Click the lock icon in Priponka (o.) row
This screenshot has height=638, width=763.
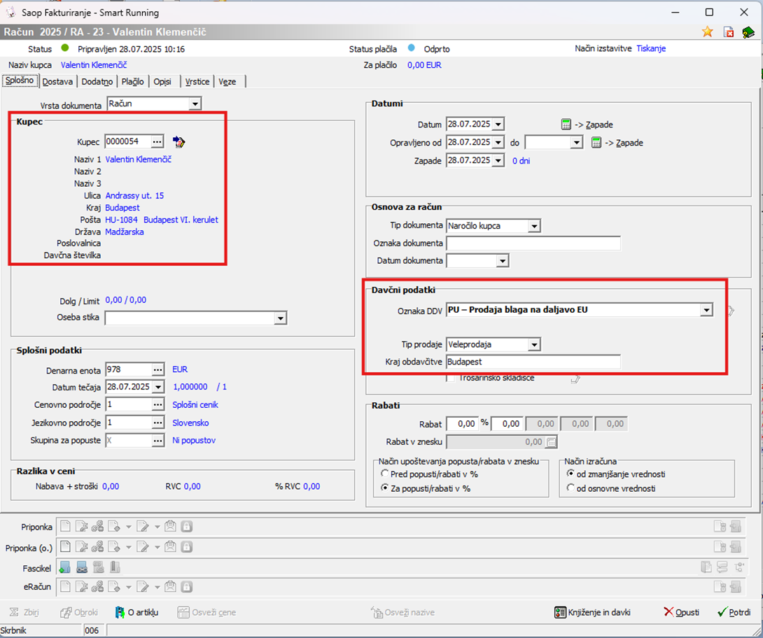click(187, 547)
